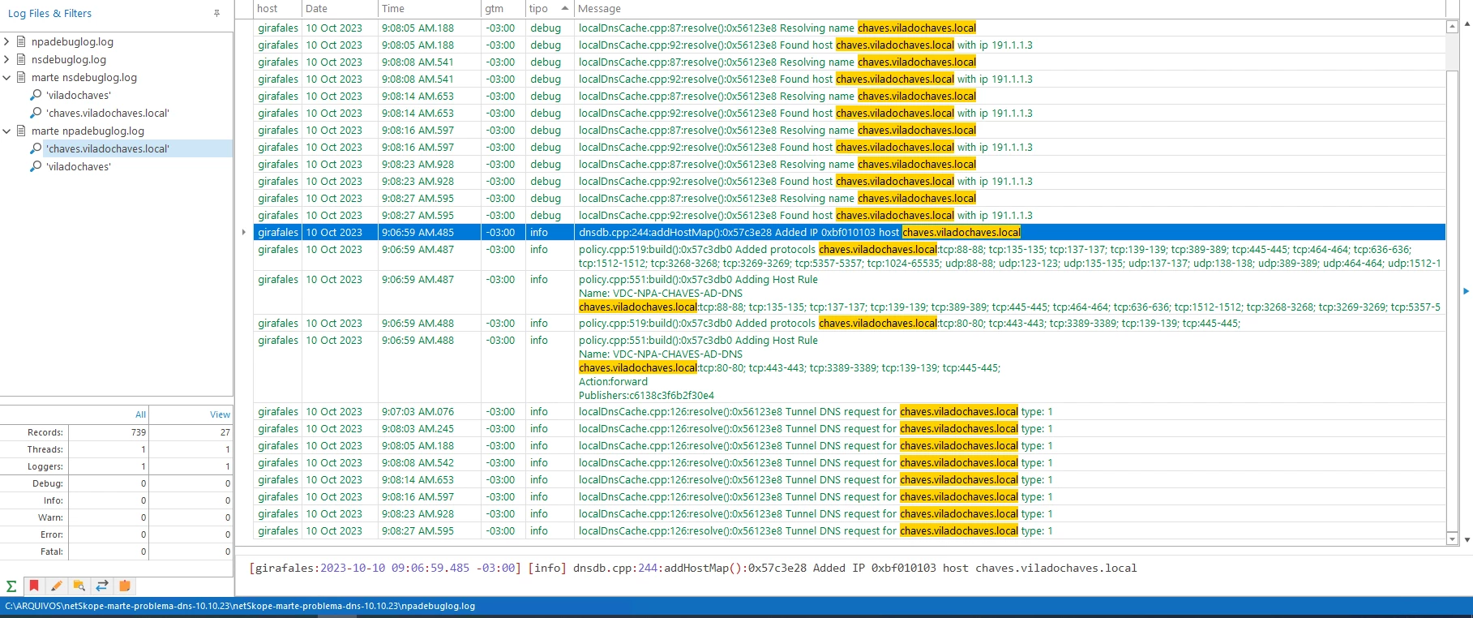This screenshot has height=618, width=1473.
Task: Select Added protocols row at 9:06:59 AM.488
Action: 850,323
